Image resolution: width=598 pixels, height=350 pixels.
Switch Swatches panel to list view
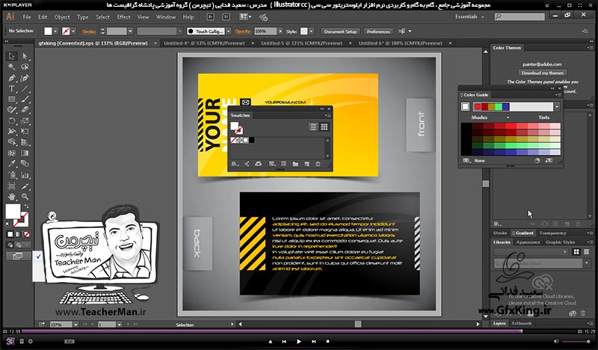[313, 126]
